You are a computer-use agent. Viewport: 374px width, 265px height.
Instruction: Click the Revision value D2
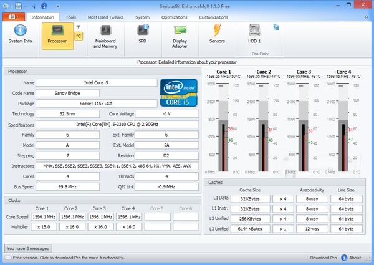[x=166, y=155]
